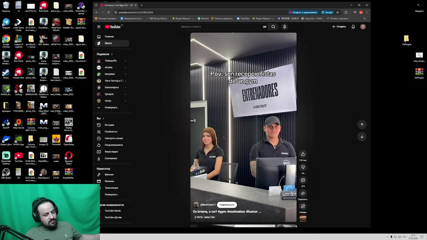
Task: Reload the page in Chrome
Action: click(108, 12)
